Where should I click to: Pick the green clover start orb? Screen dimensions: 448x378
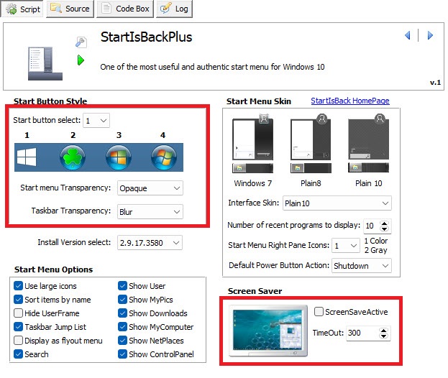pos(73,157)
